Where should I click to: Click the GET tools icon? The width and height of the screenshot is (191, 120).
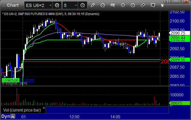coord(113,5)
